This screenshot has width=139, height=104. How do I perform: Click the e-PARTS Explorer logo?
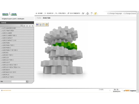[130, 91]
